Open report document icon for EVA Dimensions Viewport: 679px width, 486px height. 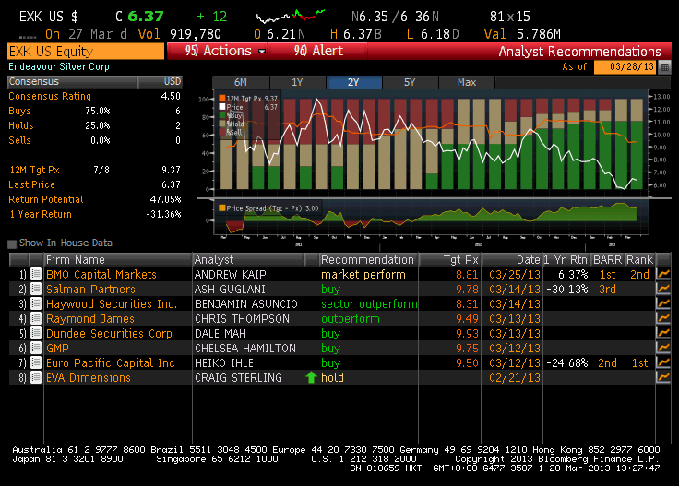point(36,377)
